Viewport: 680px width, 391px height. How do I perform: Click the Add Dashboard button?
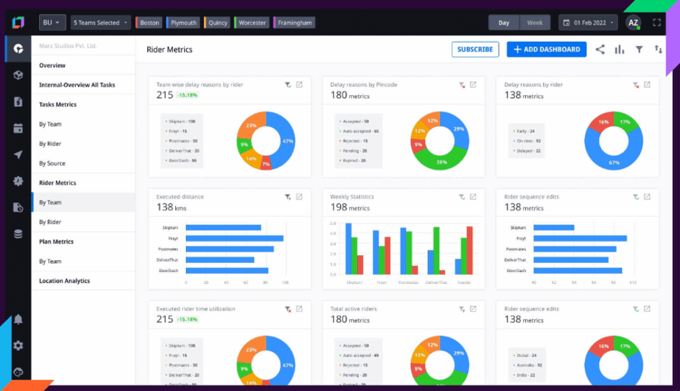[546, 49]
